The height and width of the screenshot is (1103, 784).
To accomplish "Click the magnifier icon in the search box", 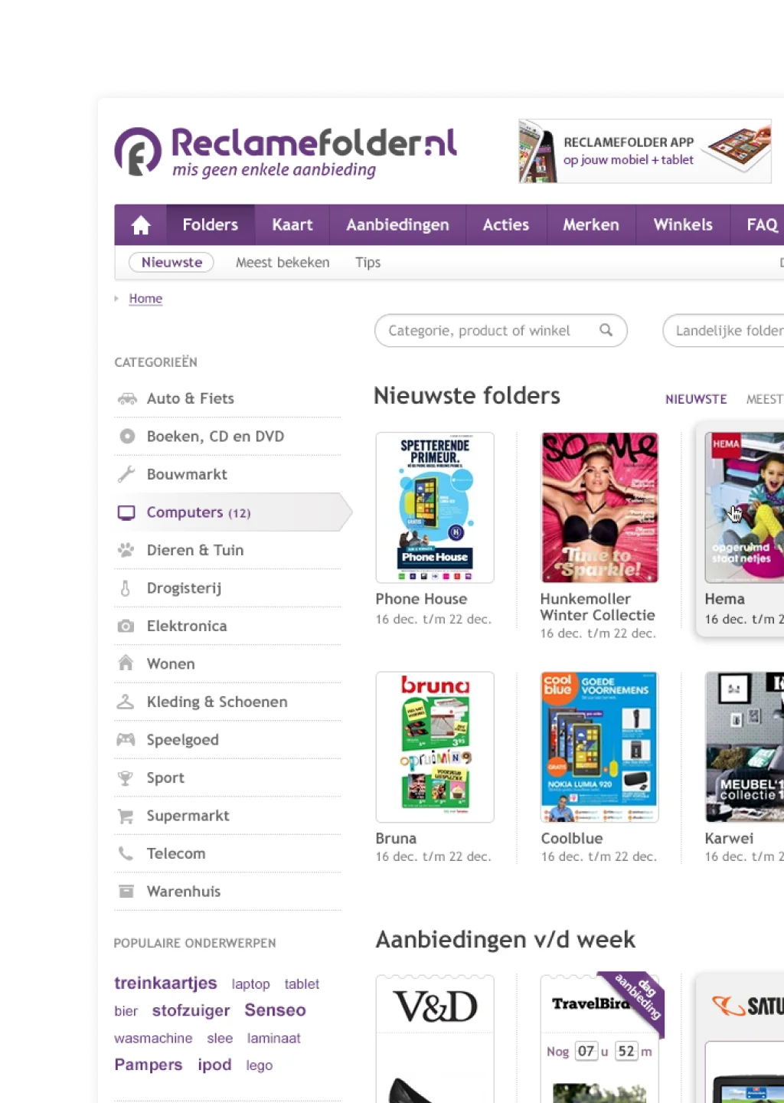I will tap(606, 330).
